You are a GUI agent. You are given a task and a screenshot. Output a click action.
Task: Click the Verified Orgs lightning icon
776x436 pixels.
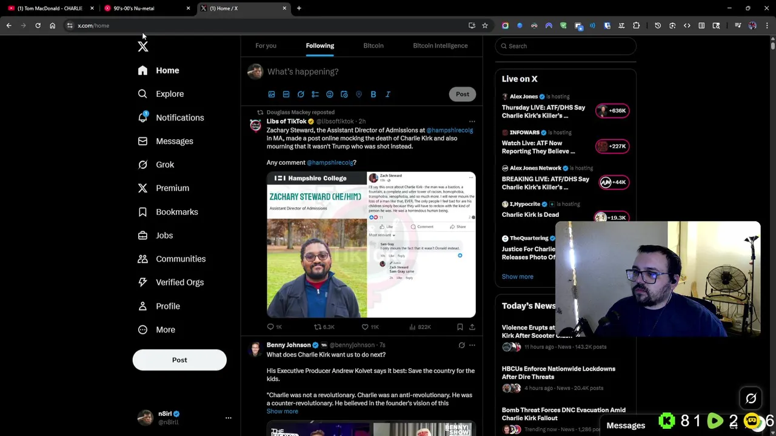(142, 282)
